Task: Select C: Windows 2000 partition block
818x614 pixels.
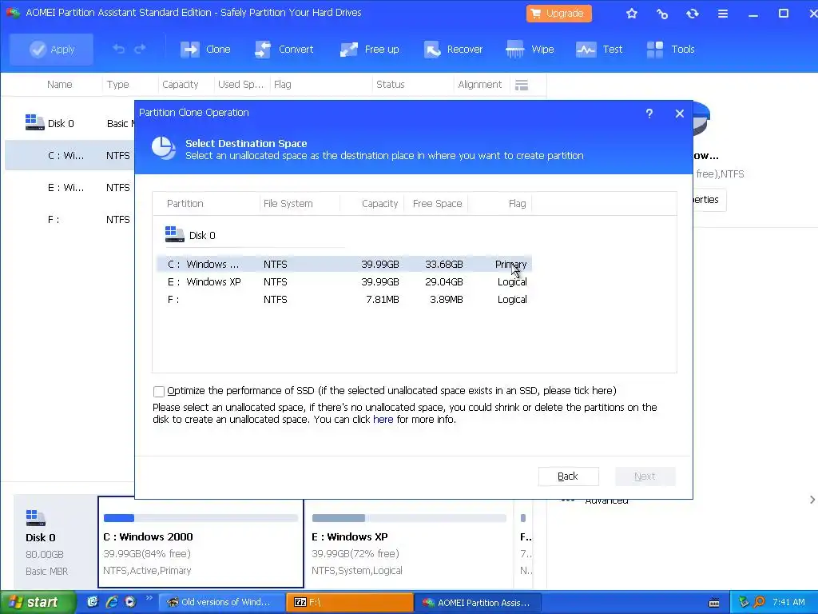Action: [201, 542]
